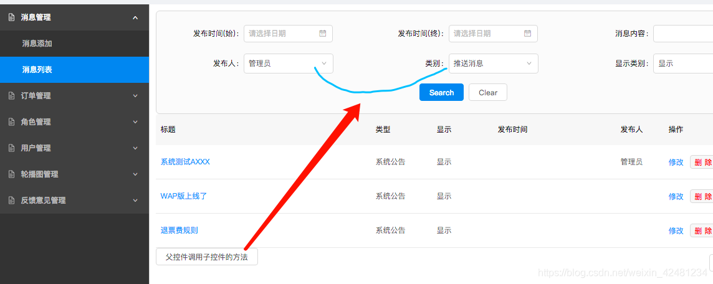The width and height of the screenshot is (713, 284).
Task: Open the 发布人 dropdown showing 管理员
Action: (x=289, y=64)
